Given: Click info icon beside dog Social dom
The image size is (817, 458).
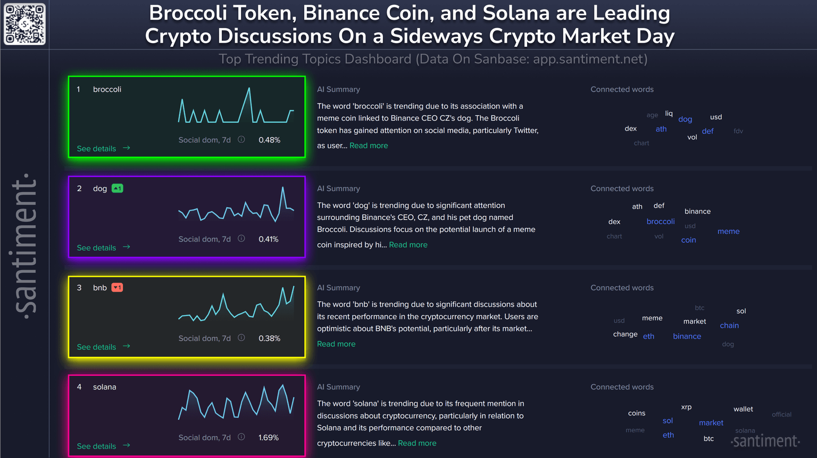Looking at the screenshot, I should [x=241, y=239].
